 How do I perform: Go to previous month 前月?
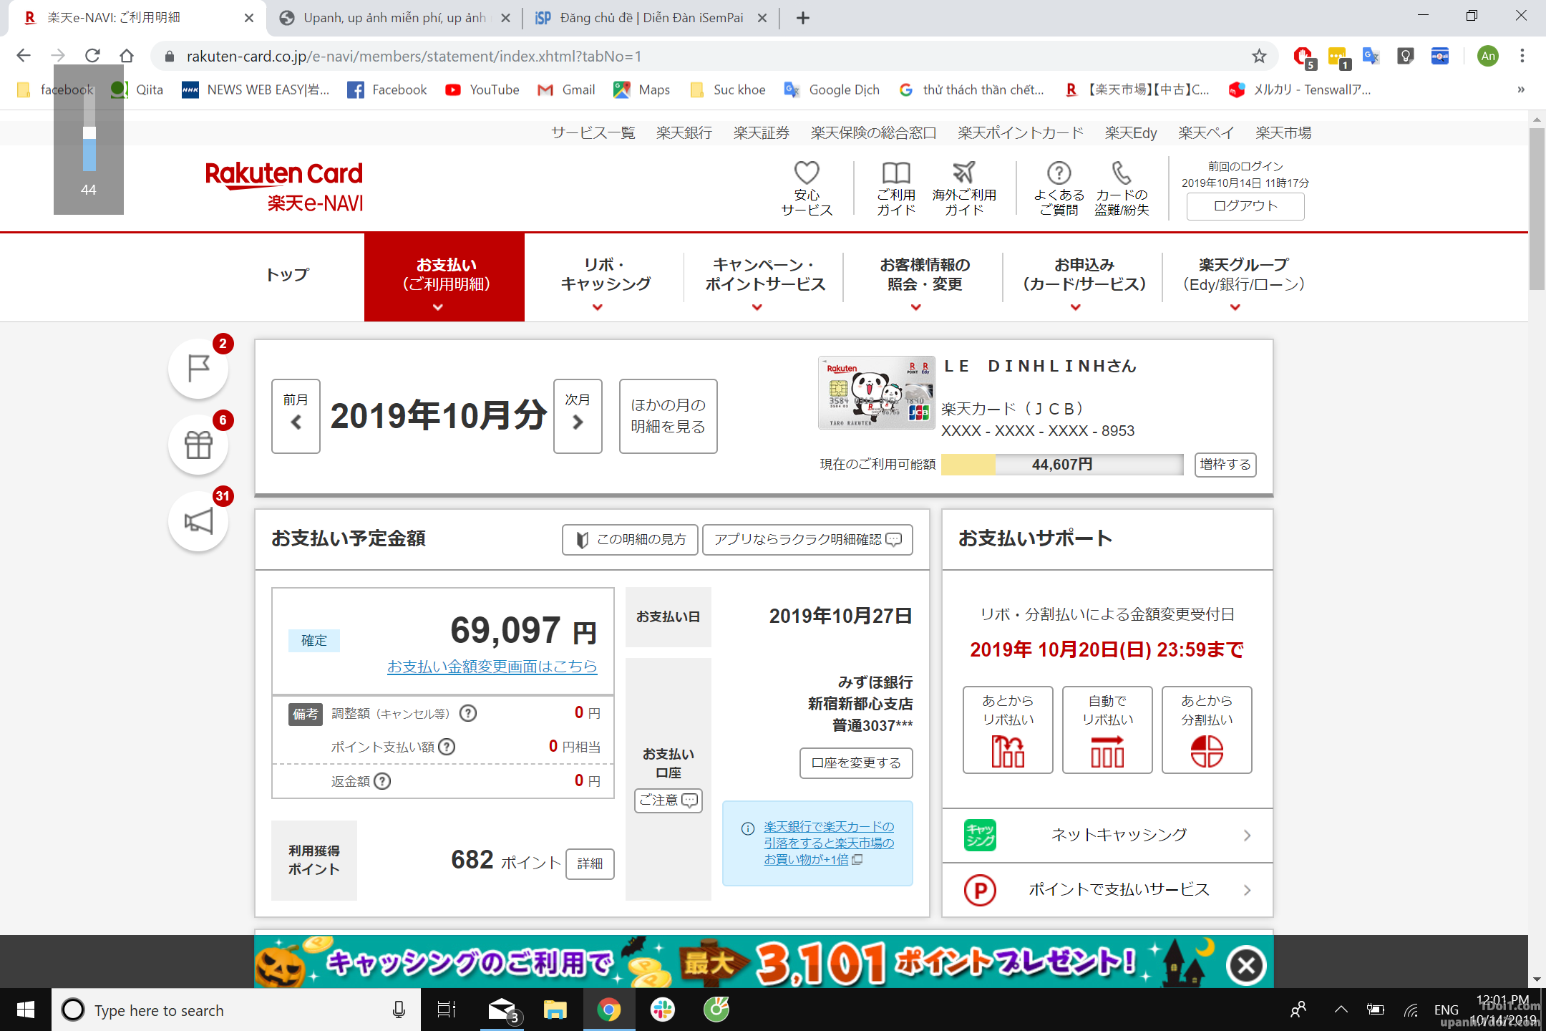(296, 416)
